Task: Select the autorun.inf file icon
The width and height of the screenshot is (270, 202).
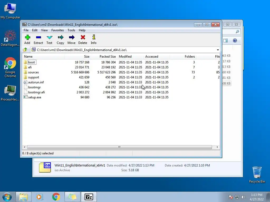Action: click(26, 82)
